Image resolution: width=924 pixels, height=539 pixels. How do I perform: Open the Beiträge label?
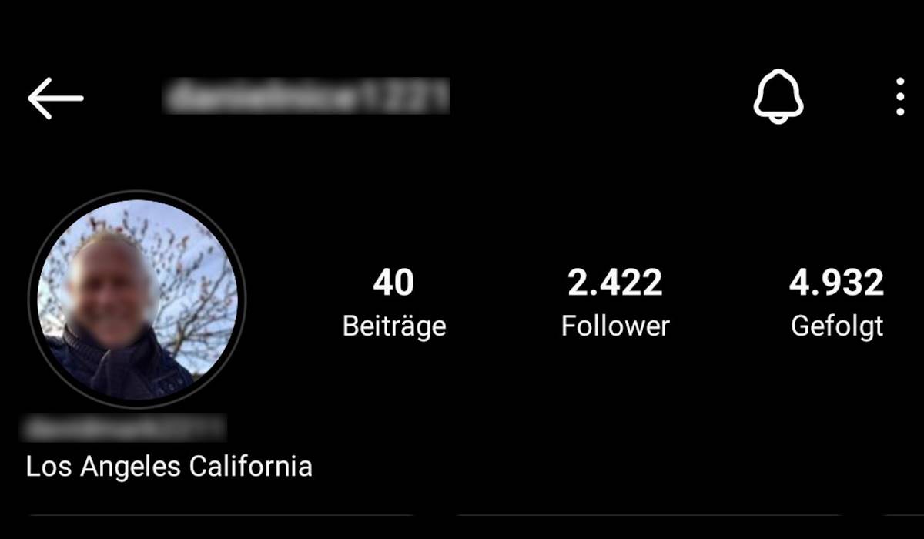394,326
